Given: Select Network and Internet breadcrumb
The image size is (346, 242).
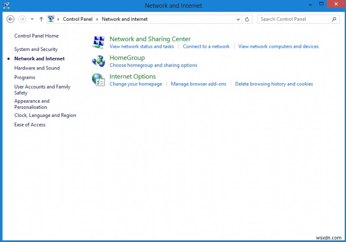Looking at the screenshot, I should (x=125, y=19).
